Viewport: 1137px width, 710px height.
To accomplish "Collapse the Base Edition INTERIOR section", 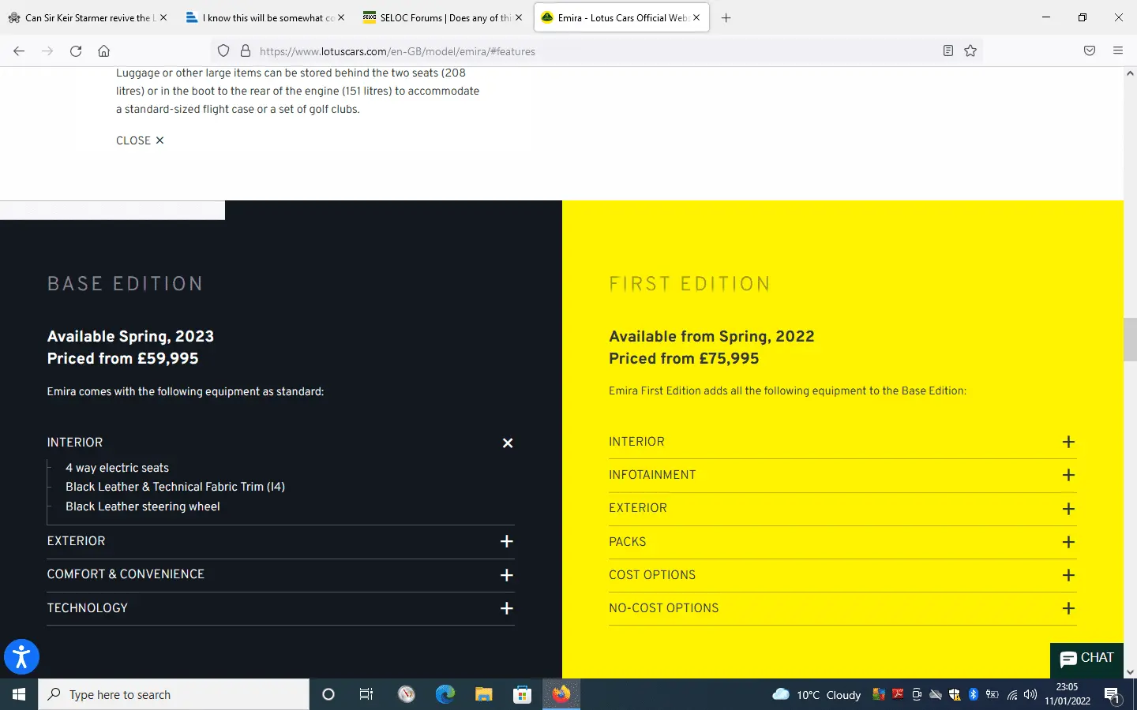I will coord(508,443).
